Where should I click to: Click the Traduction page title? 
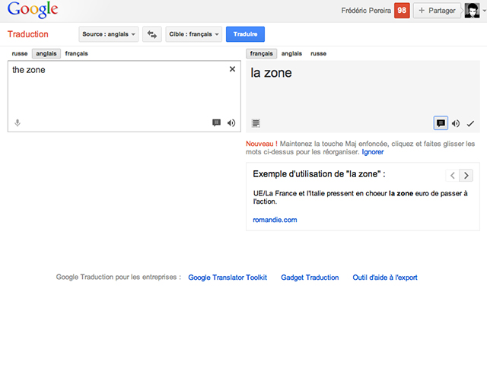[28, 34]
